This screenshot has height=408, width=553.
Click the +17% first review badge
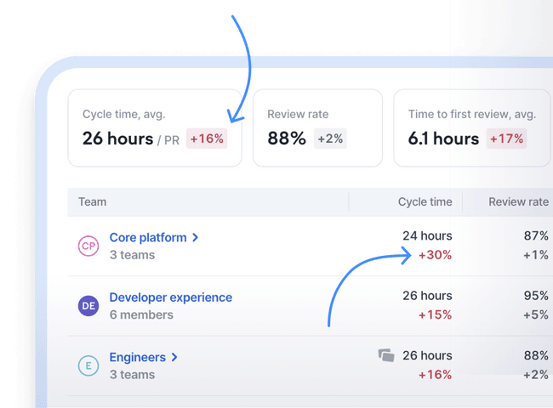[506, 139]
